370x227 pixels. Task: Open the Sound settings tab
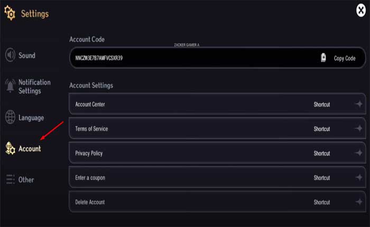click(x=27, y=55)
